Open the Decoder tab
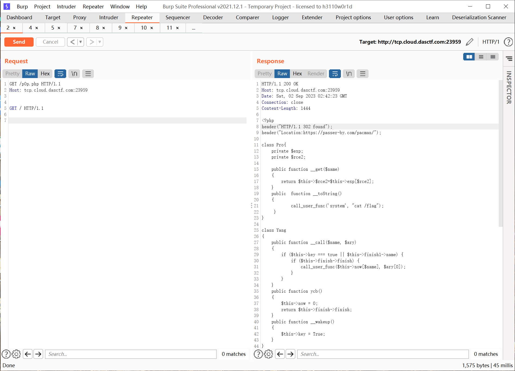This screenshot has height=371, width=515. [x=213, y=18]
